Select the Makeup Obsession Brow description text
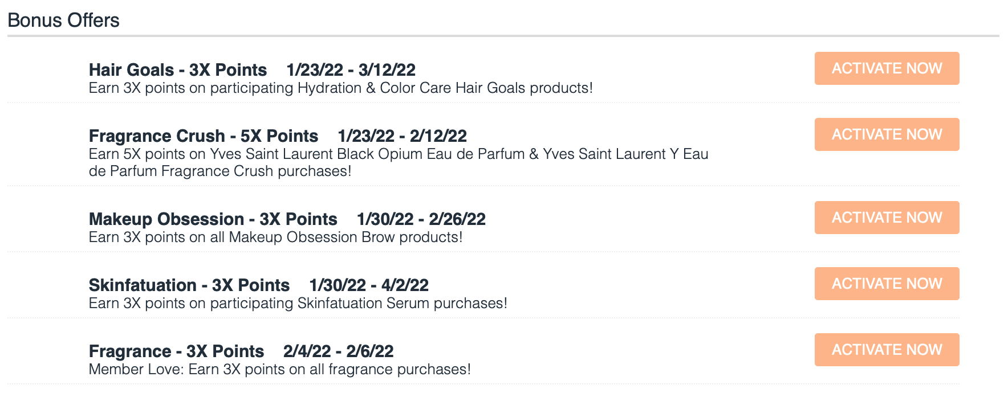 click(277, 237)
